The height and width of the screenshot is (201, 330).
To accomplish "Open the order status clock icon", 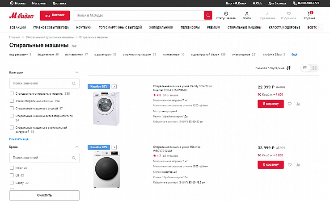I will [226, 14].
